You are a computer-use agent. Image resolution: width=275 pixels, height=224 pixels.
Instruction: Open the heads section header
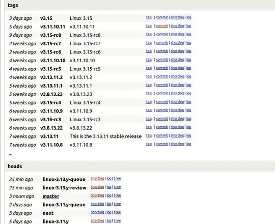[x=15, y=166]
